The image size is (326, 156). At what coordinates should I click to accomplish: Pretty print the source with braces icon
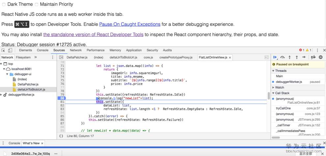pyautogui.click(x=61, y=136)
